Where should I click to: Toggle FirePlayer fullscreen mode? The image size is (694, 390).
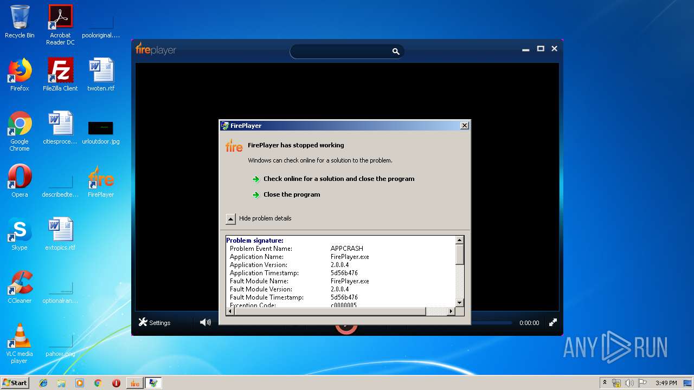552,322
